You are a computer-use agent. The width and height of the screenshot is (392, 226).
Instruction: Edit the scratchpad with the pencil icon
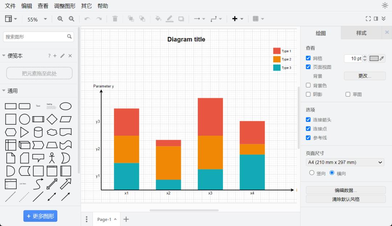[62, 56]
